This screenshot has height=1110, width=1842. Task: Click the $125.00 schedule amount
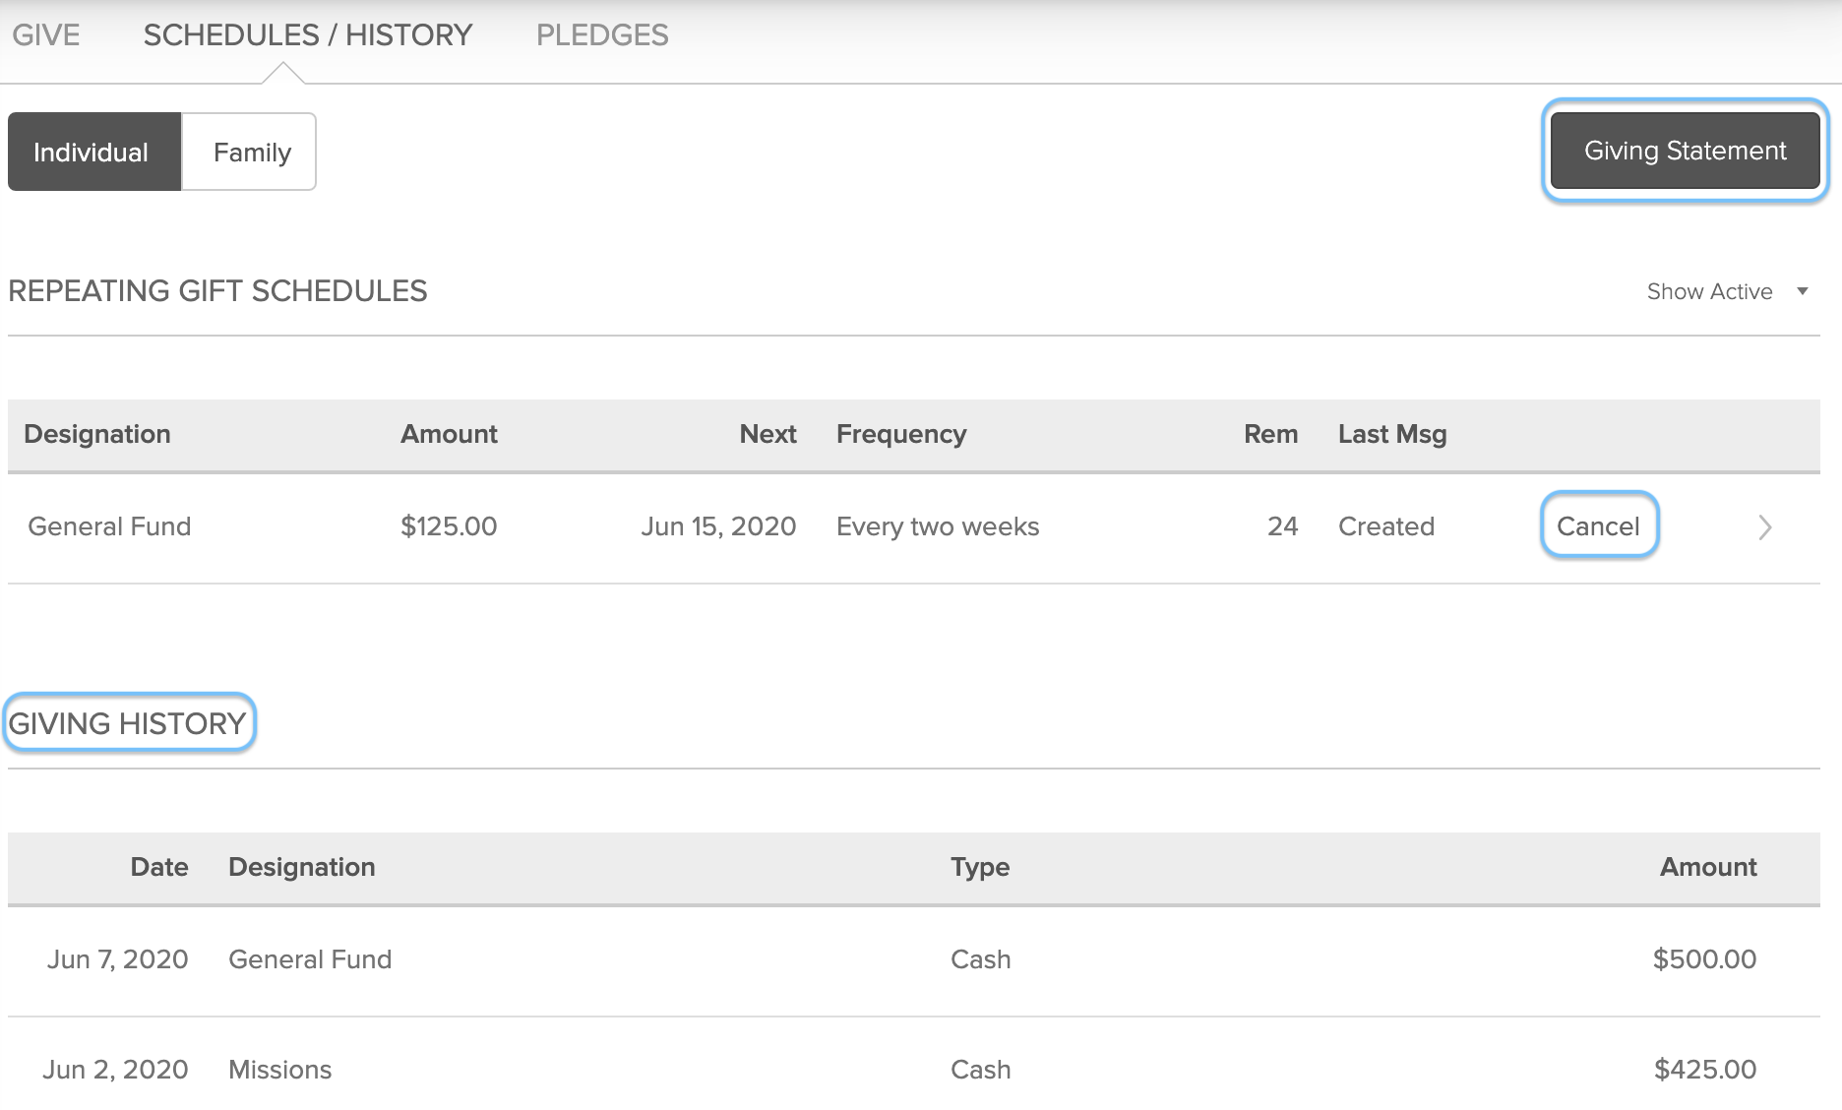(x=449, y=526)
